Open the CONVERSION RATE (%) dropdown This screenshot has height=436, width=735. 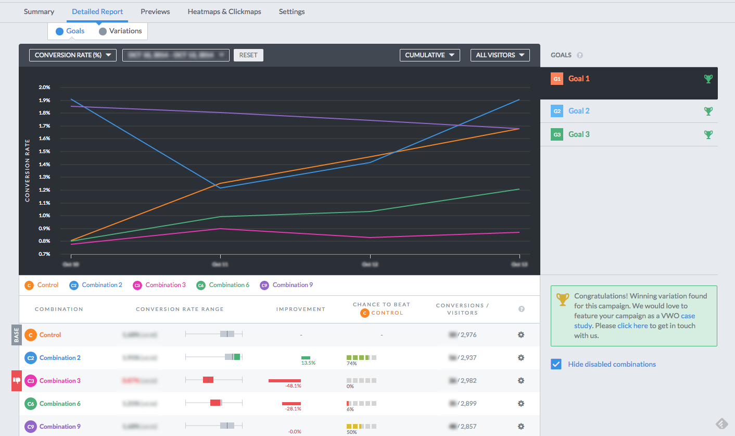72,55
